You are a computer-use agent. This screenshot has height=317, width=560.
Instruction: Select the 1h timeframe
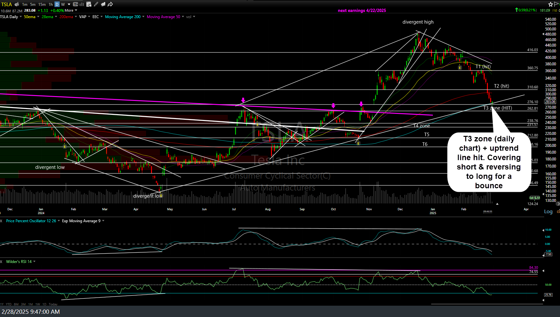(50, 4)
